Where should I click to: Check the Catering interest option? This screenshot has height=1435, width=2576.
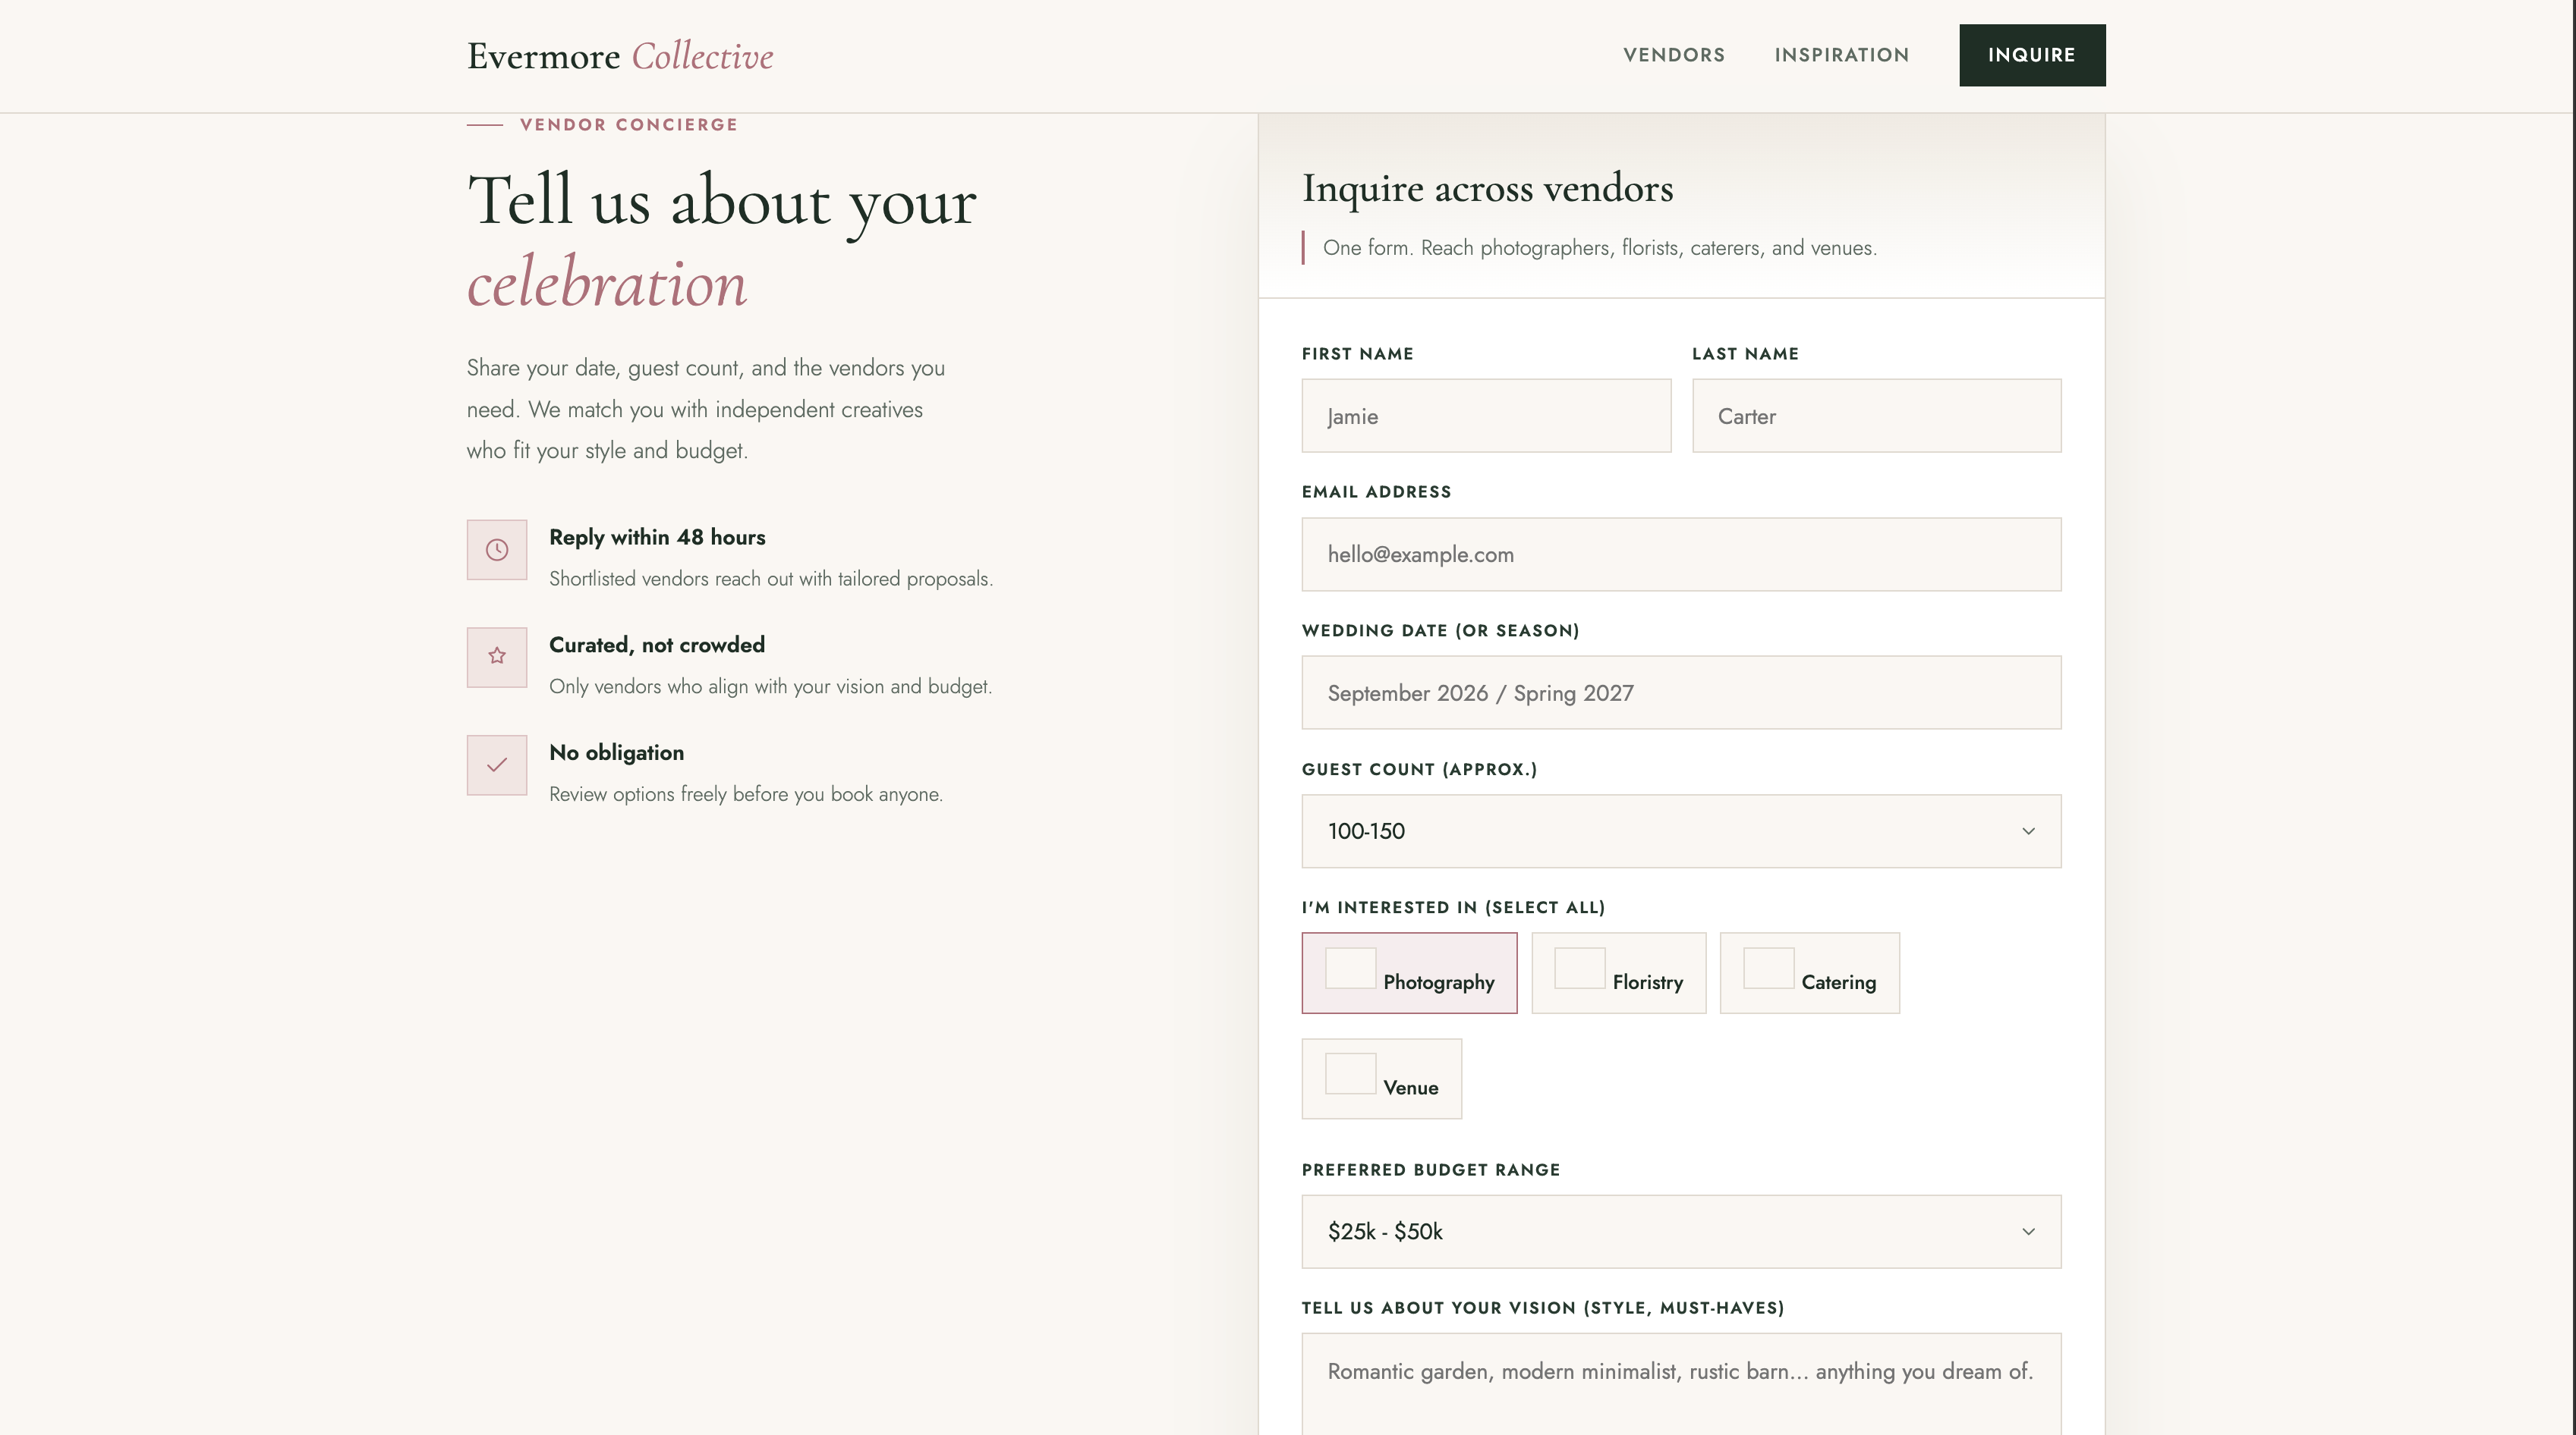click(x=1768, y=969)
